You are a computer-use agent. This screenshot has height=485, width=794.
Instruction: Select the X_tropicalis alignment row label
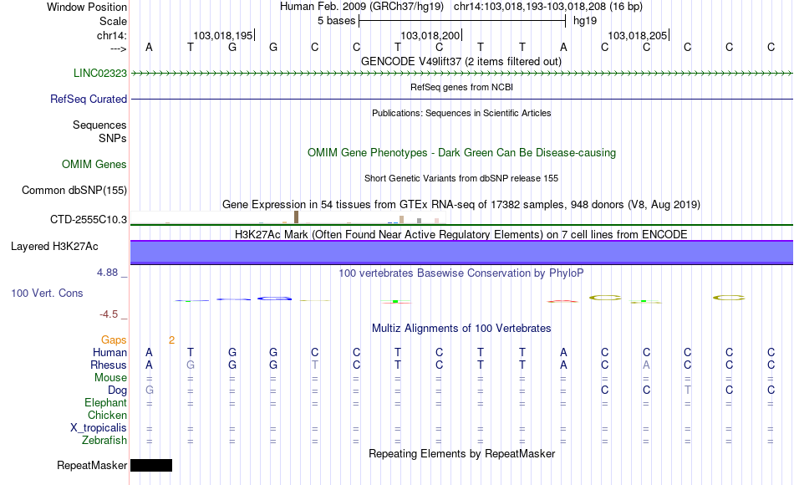[x=99, y=428]
